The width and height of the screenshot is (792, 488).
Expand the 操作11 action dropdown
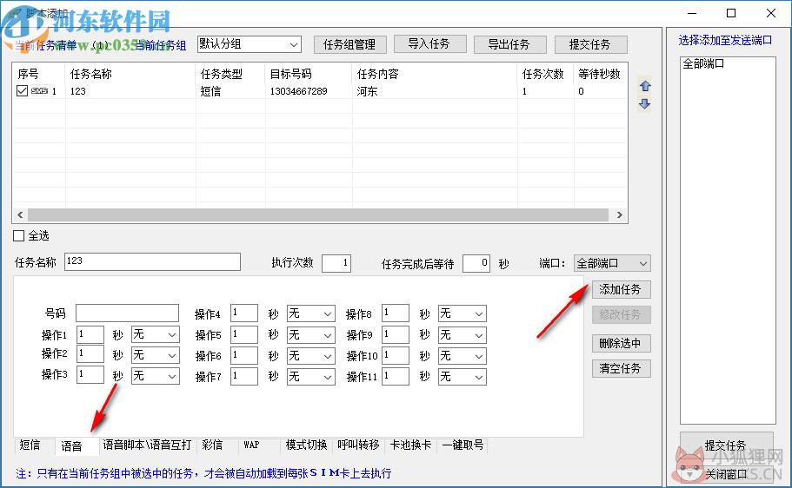463,377
